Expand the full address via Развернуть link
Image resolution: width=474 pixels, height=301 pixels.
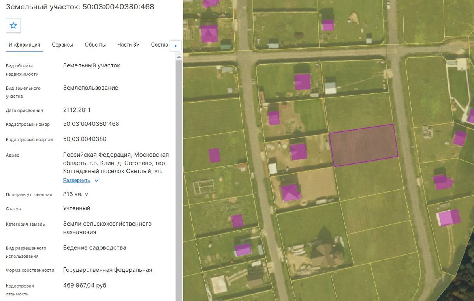click(x=77, y=180)
